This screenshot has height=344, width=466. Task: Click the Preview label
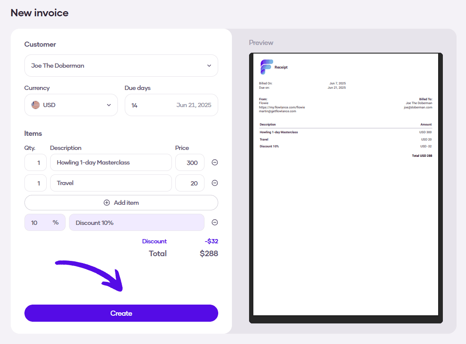point(261,43)
